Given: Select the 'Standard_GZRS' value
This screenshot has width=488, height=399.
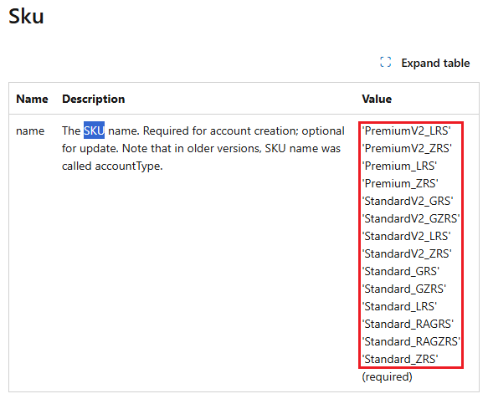Looking at the screenshot, I should 404,289.
